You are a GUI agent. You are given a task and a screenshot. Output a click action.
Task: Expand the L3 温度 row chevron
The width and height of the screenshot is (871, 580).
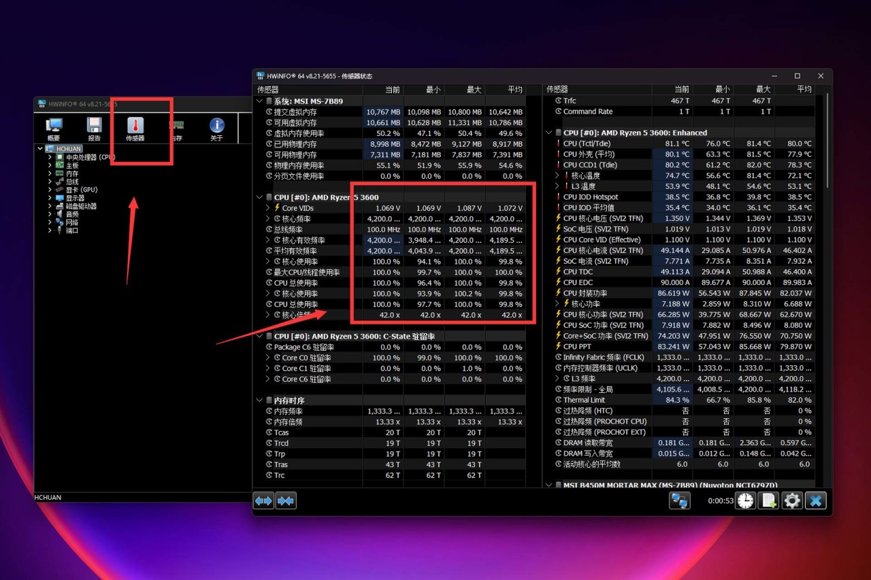557,186
